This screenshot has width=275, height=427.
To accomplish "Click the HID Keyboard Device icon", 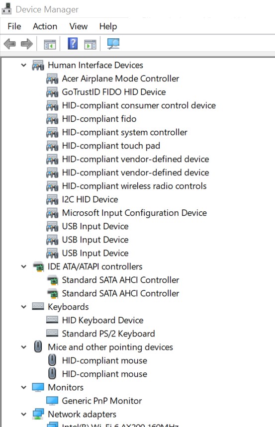I will pos(52,320).
